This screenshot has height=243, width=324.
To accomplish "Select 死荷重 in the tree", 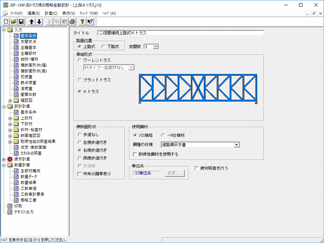I will point(26,77).
